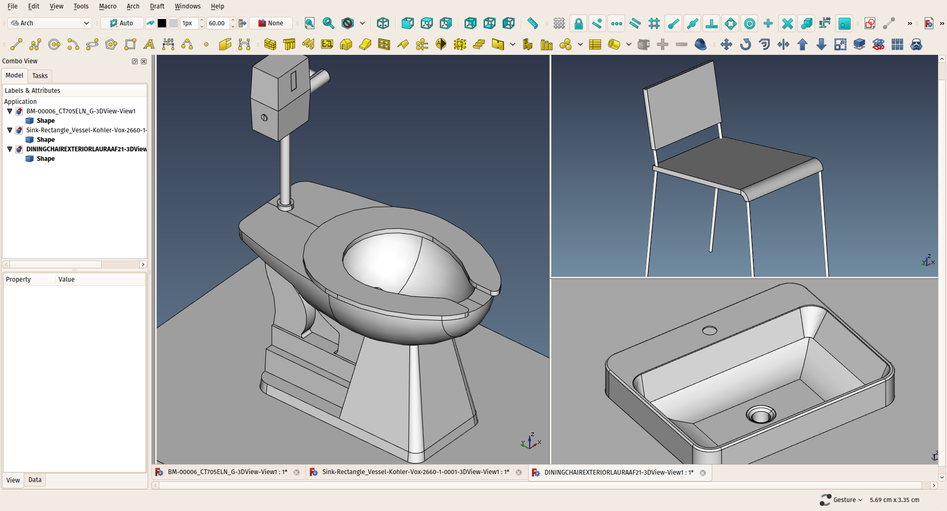Select the B-spline tool

click(187, 44)
